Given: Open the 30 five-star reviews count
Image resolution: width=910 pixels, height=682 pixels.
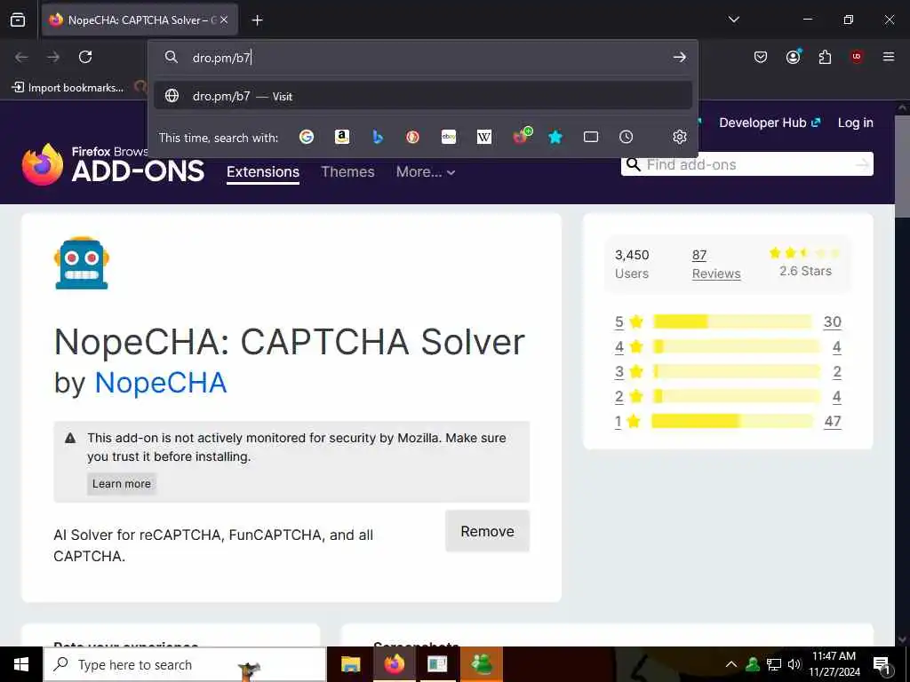Looking at the screenshot, I should (832, 321).
